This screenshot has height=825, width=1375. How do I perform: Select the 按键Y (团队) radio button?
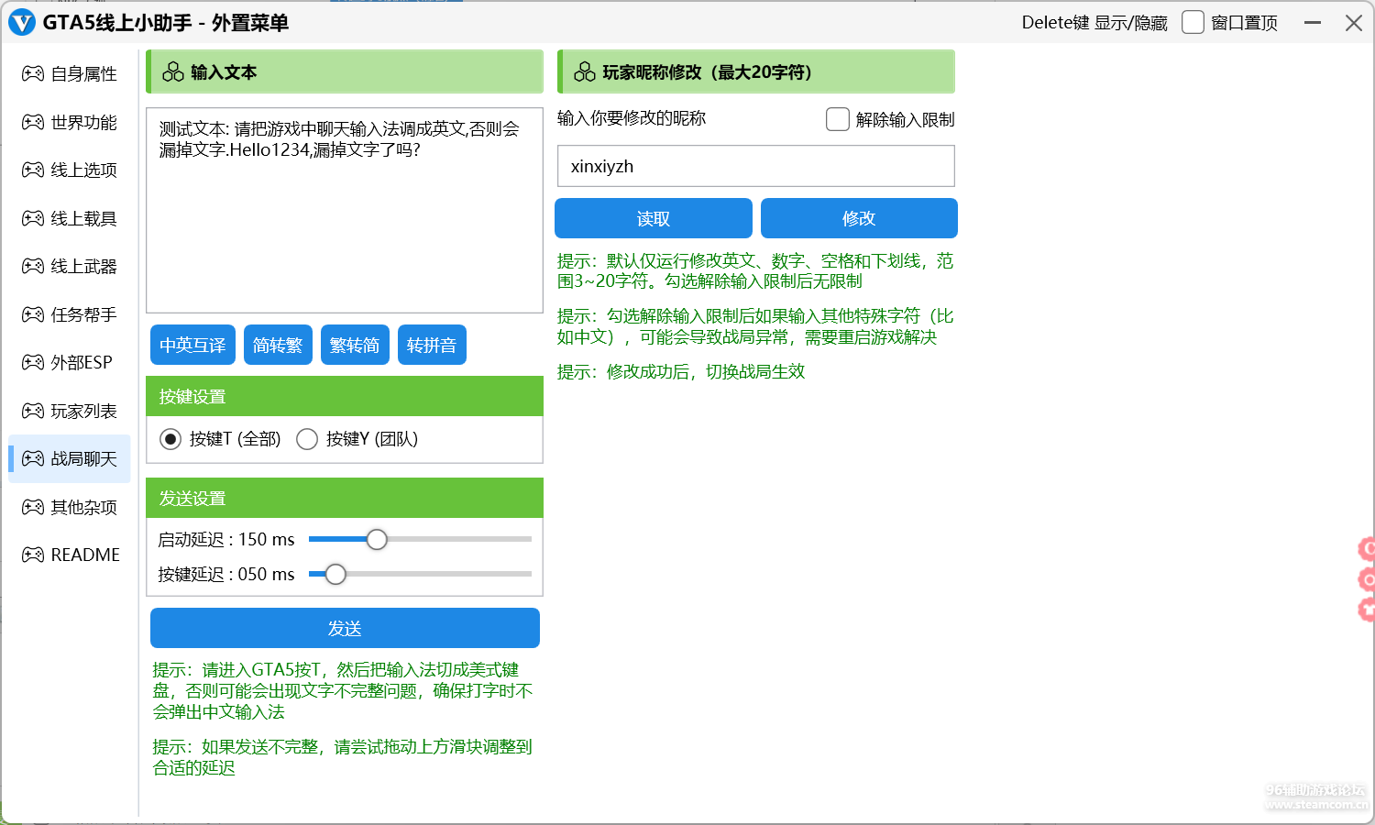[x=307, y=439]
